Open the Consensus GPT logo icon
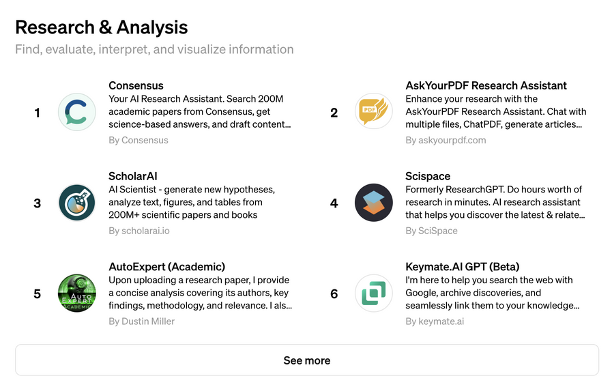Image resolution: width=612 pixels, height=387 pixels. [77, 112]
